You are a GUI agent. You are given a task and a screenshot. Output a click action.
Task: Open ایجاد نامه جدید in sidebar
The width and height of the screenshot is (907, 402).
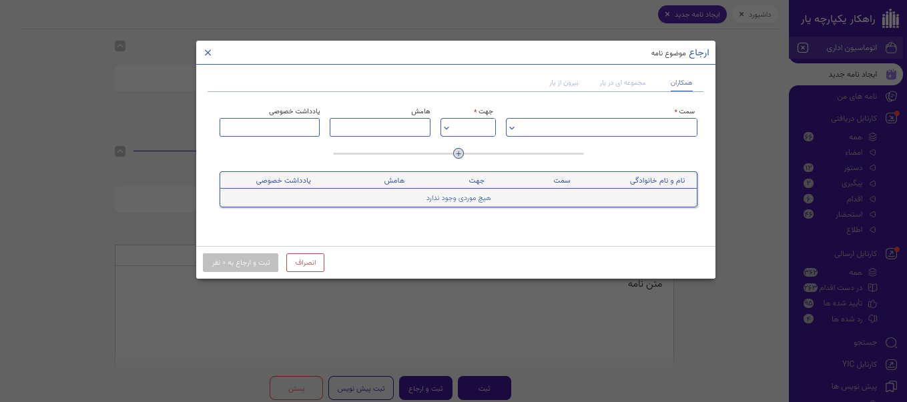click(852, 74)
